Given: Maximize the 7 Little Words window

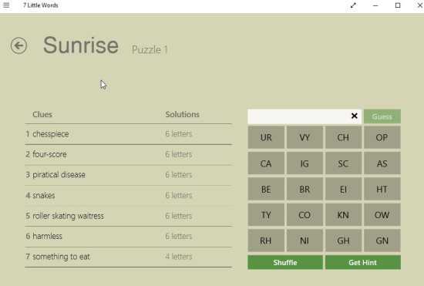Looking at the screenshot, I should tap(398, 5).
